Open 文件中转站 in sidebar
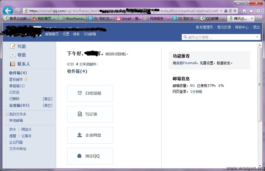Viewport: 265px width, 171px height. pos(18,149)
